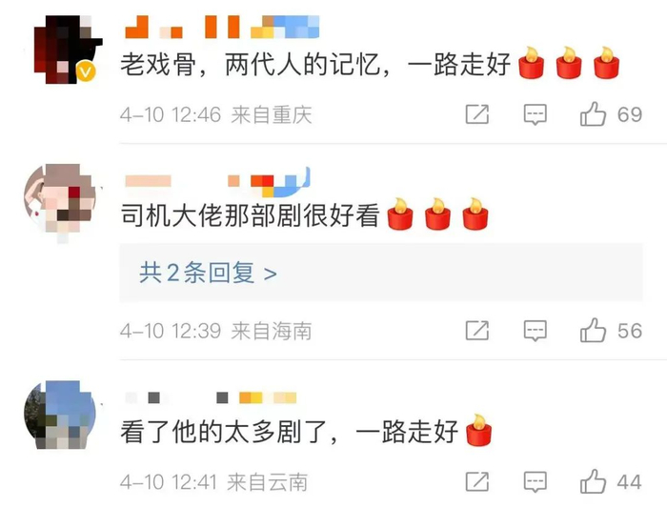Like the 司机大佬 comment with 56 likes
The image size is (667, 508).
click(x=593, y=330)
